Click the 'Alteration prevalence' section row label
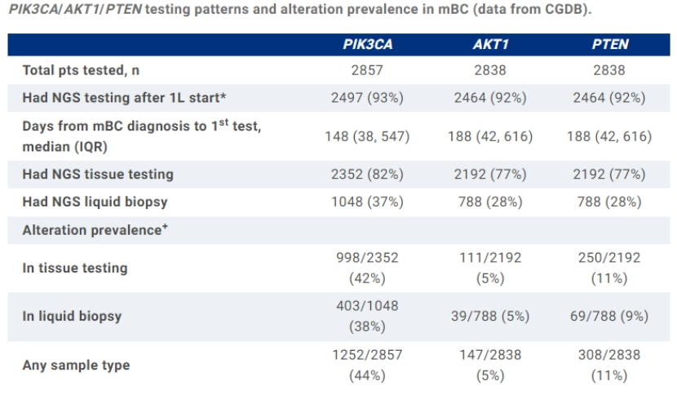Screen dimensions: 677x399 click(95, 230)
